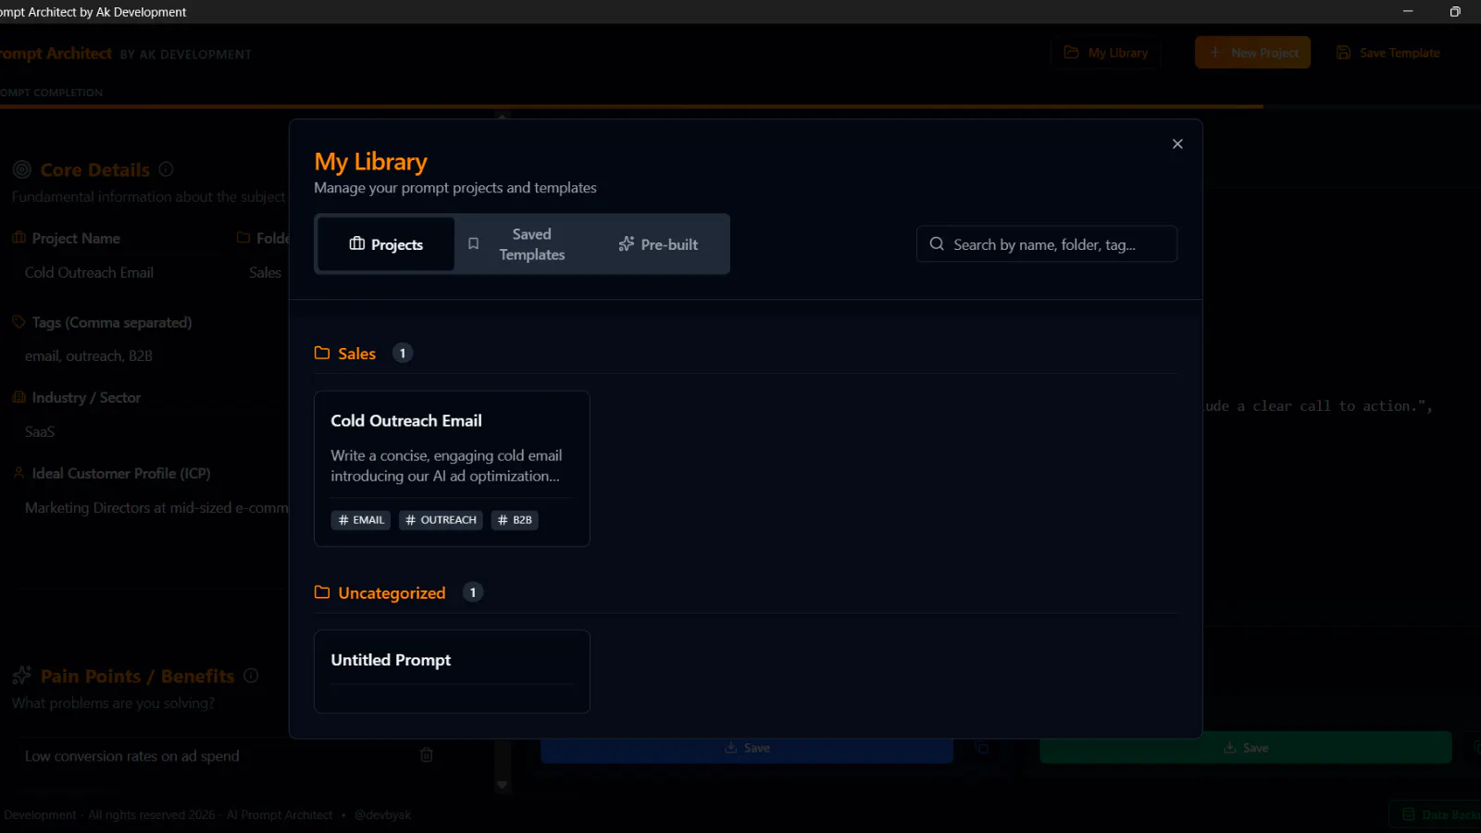This screenshot has height=833, width=1481.
Task: Click the library search field
Action: point(1047,244)
